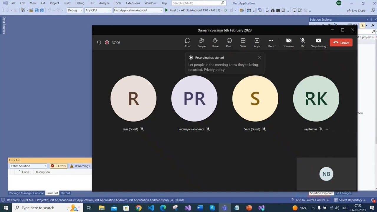Open the Build menu
Screen dimensions: 377x212
(67, 3)
